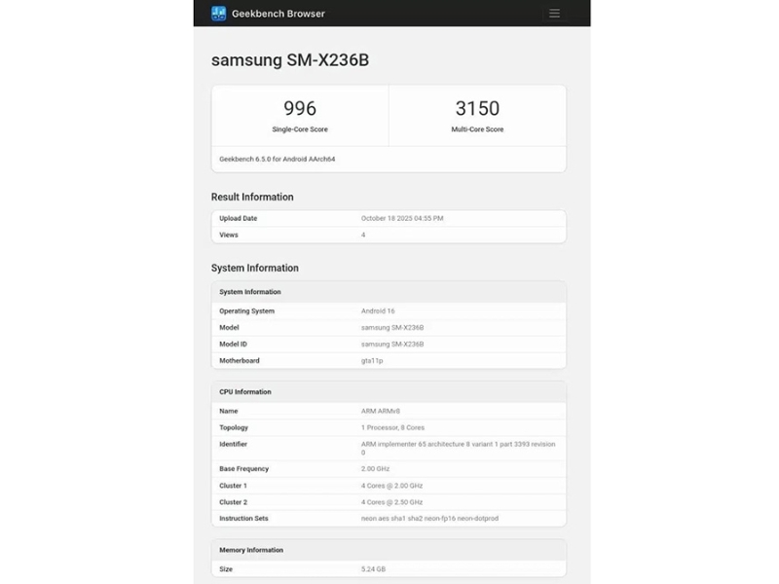Select the 996 Single-Core Score
This screenshot has width=779, height=584.
click(300, 109)
